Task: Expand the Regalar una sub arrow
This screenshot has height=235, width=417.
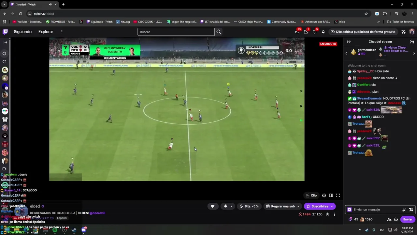Action: [x=298, y=206]
